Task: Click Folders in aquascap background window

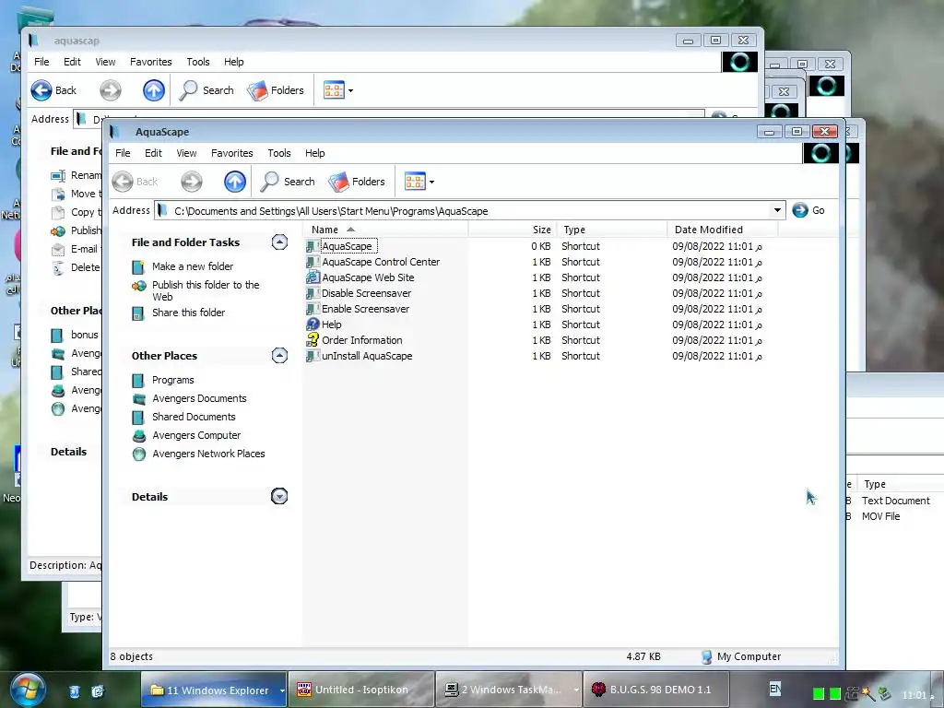Action: coord(276,90)
